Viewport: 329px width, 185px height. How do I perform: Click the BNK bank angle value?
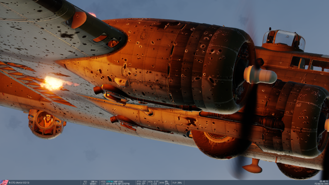coord(142,184)
